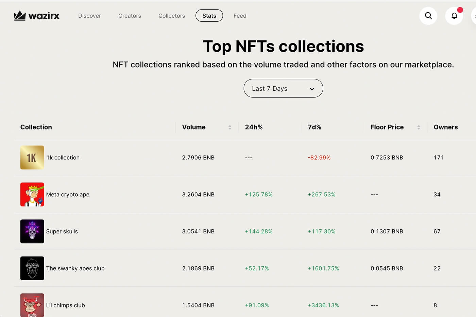Open the 1k collection link

(x=63, y=158)
